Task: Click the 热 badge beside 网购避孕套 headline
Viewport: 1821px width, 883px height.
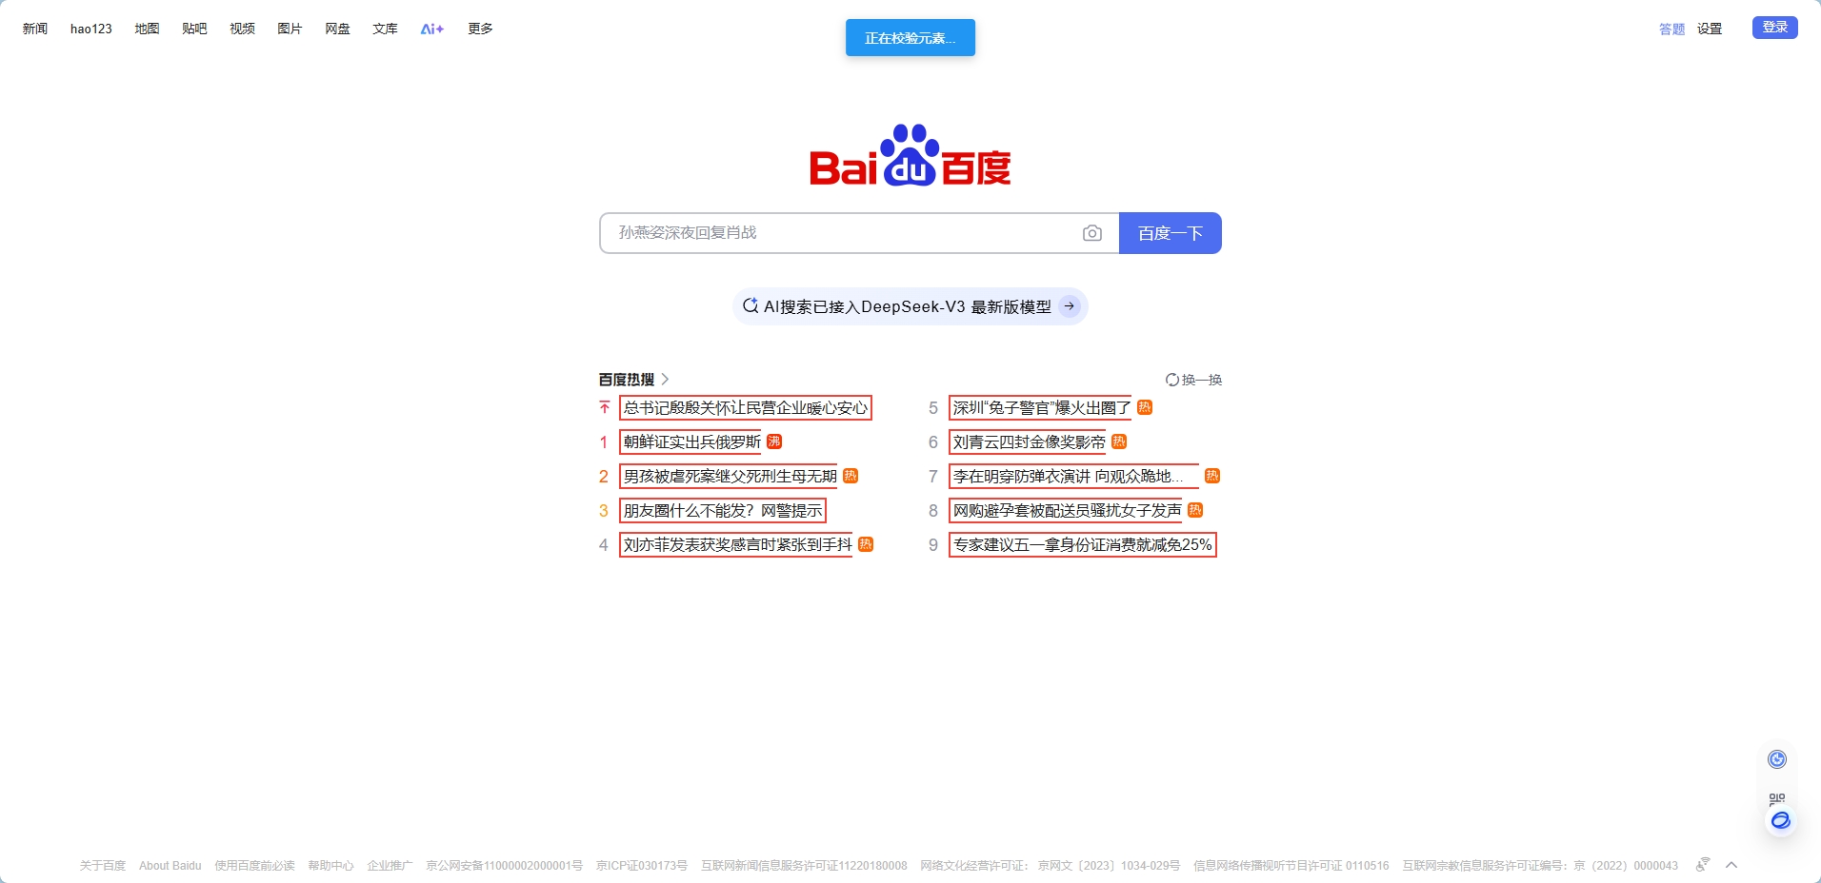Action: [x=1195, y=510]
